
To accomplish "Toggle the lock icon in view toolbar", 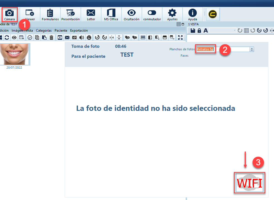I will click(x=199, y=31).
